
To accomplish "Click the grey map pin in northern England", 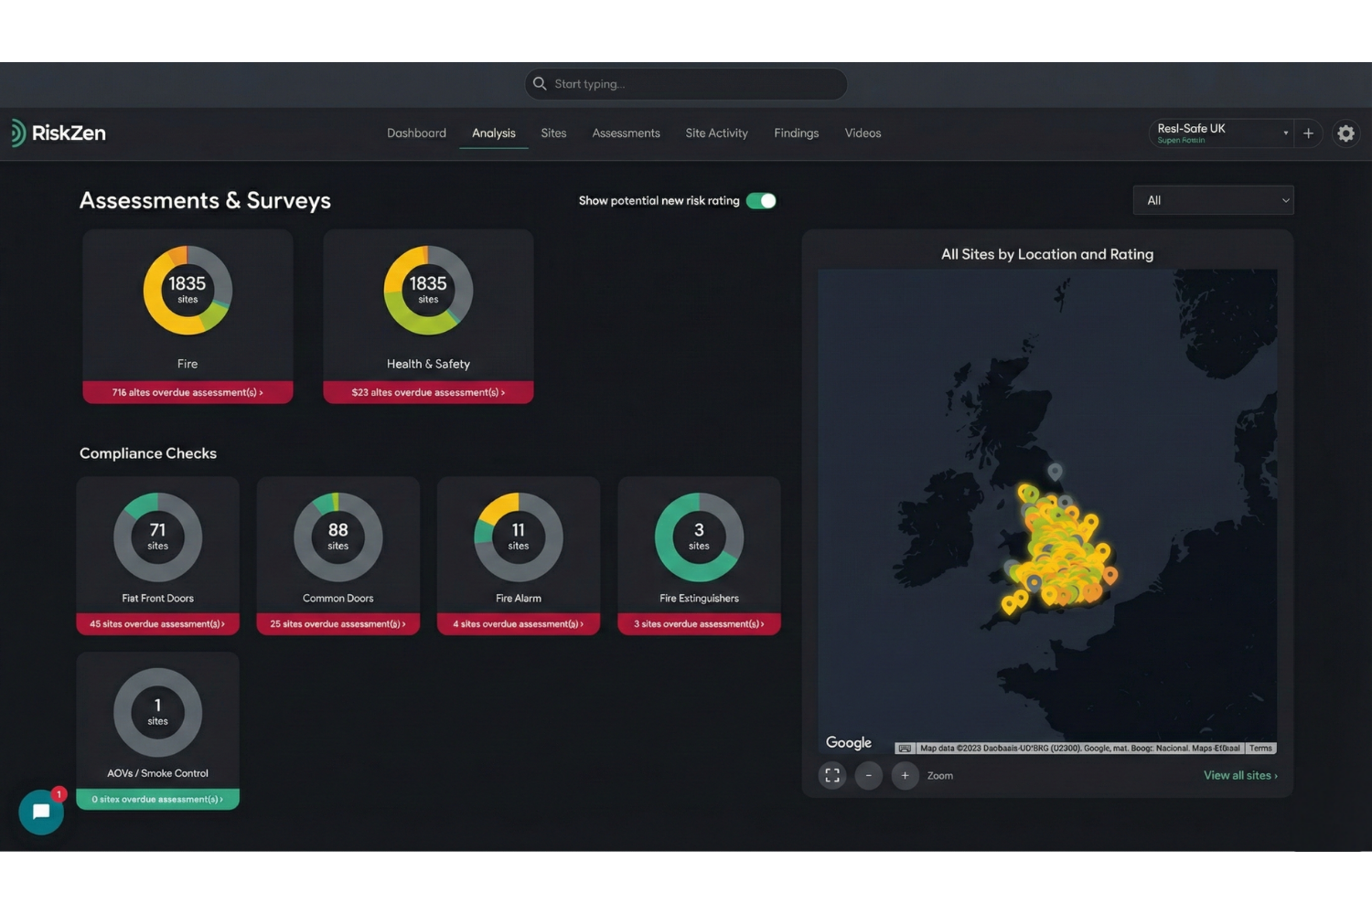I will (1055, 472).
